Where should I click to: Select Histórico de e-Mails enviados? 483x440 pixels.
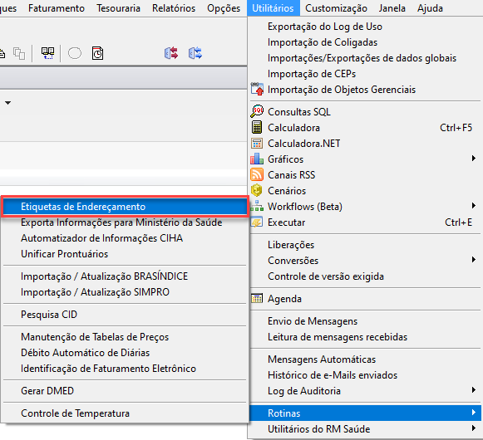365,375
